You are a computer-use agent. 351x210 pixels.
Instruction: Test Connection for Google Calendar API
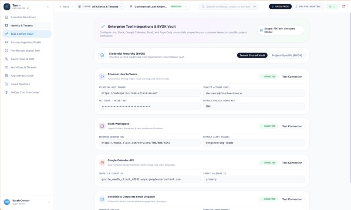tap(292, 163)
